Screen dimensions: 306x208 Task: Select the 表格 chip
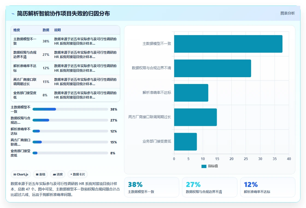[x=41, y=174]
